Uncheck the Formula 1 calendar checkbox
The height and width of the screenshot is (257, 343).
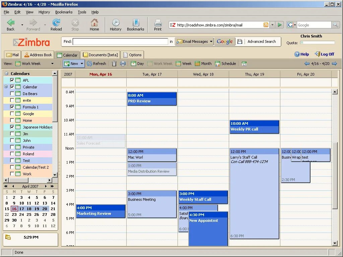12,107
